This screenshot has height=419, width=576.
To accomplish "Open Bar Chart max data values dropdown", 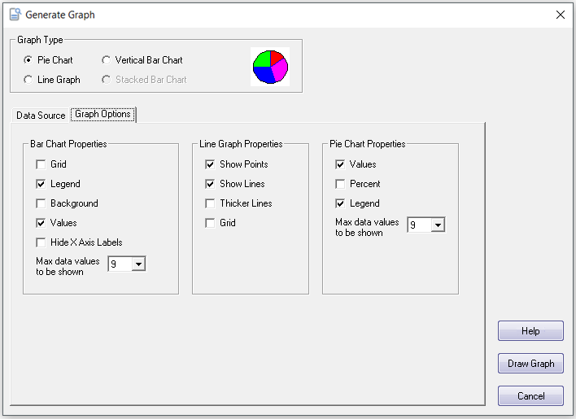I will (x=138, y=264).
